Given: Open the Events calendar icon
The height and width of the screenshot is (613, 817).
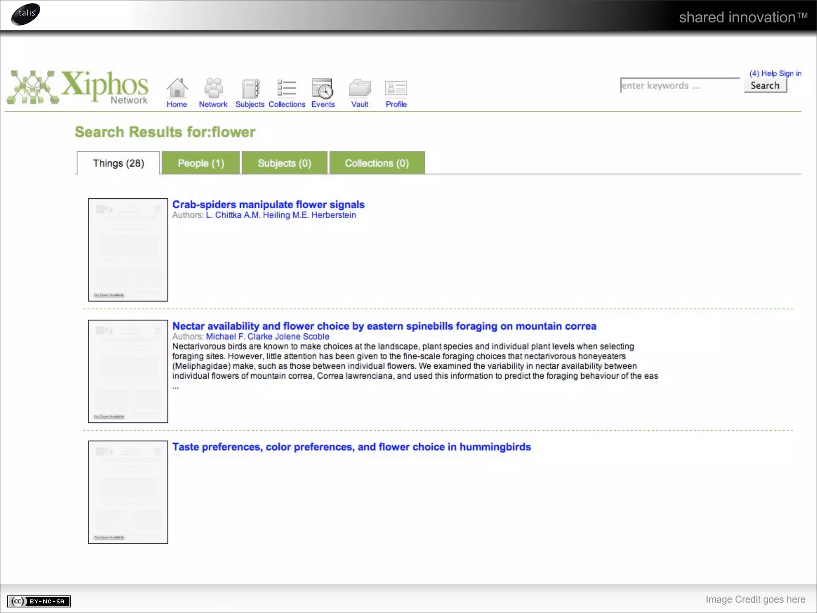Looking at the screenshot, I should tap(322, 88).
